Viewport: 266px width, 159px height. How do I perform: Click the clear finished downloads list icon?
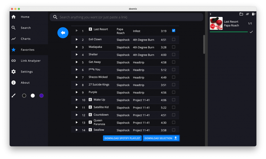coord(247,14)
